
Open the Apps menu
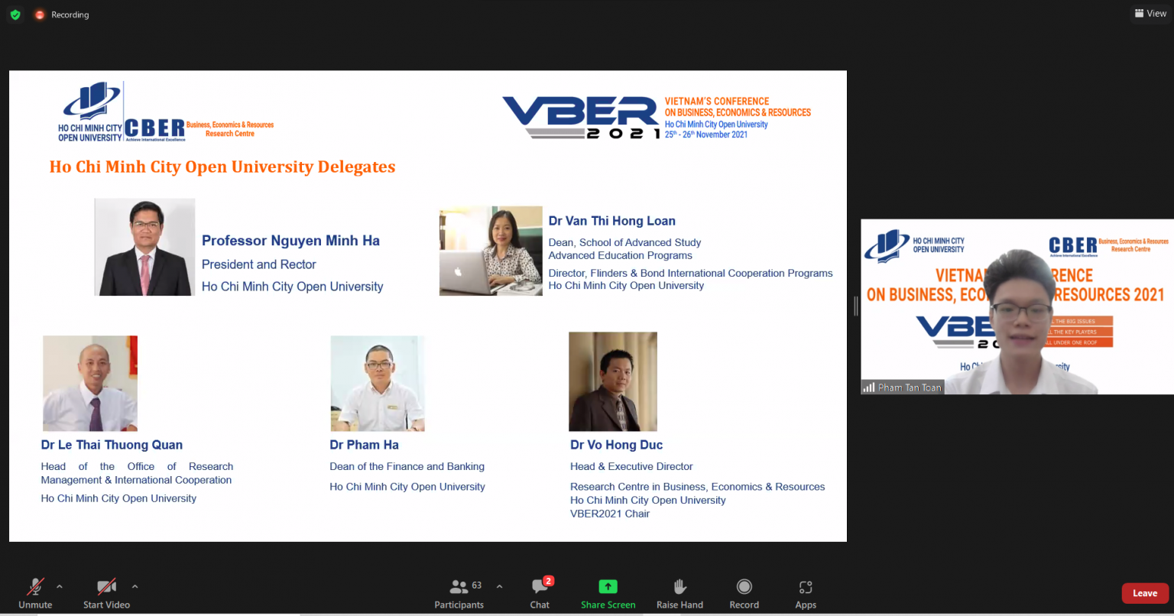click(806, 593)
